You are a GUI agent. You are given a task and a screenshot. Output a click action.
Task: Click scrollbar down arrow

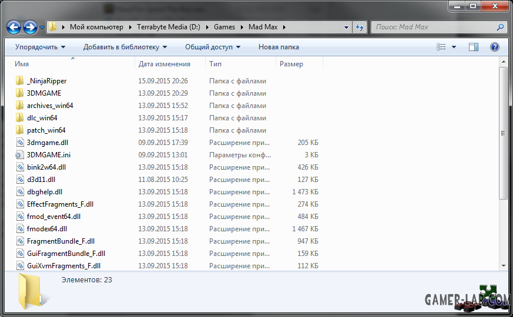pyautogui.click(x=504, y=266)
